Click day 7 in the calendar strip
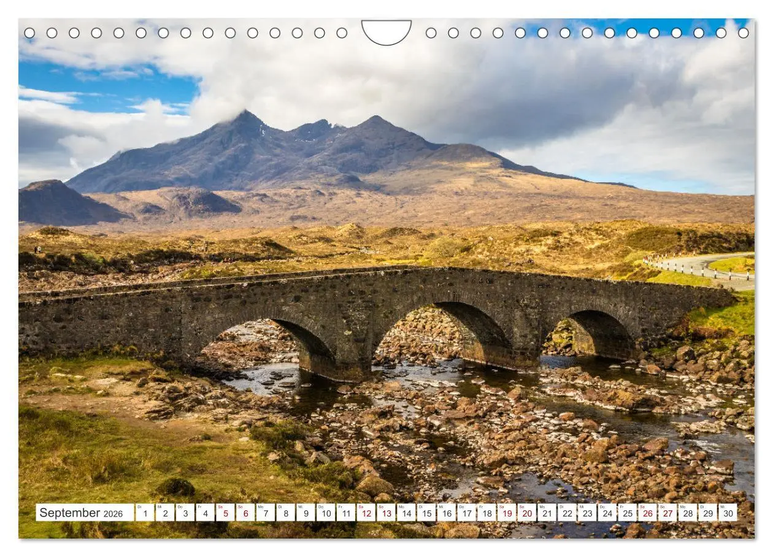Viewport: 773px width, 557px height. click(x=266, y=513)
